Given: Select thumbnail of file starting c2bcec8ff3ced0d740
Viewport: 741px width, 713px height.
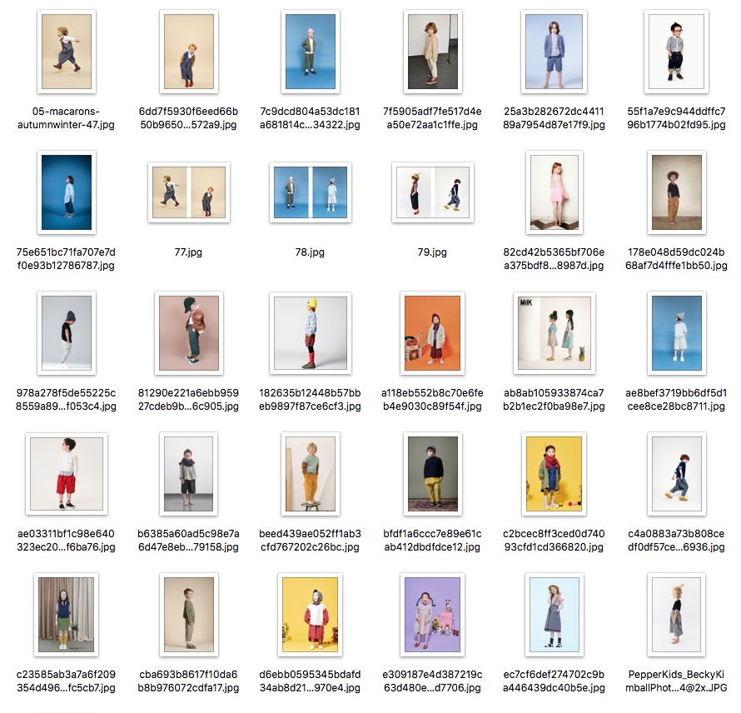Looking at the screenshot, I should [554, 474].
